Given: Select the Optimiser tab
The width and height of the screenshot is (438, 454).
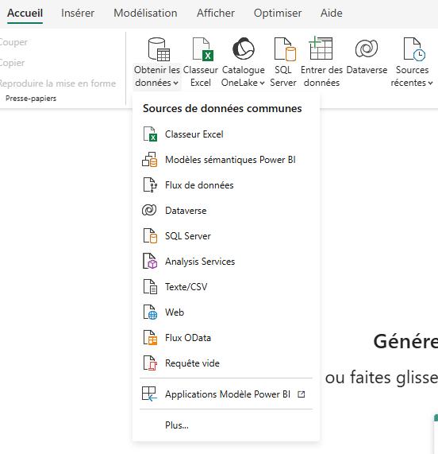Looking at the screenshot, I should (x=278, y=13).
